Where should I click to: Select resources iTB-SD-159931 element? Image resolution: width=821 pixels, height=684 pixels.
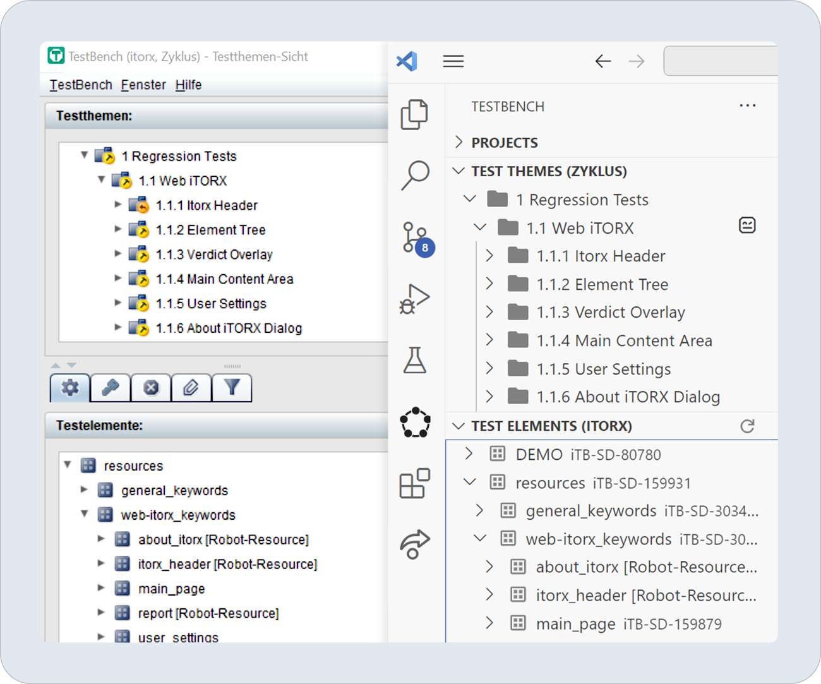[603, 483]
